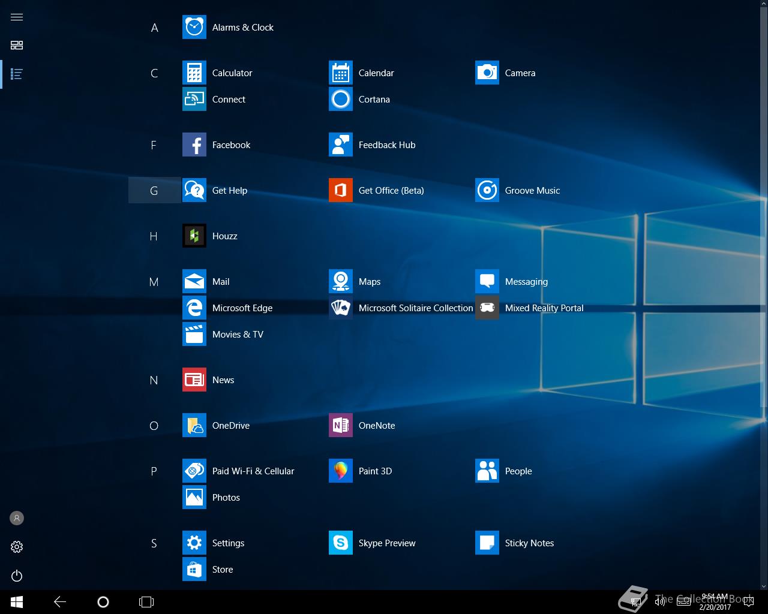Screen dimensions: 768x614
Task: Open the user account button in the sidebar
Action: tap(17, 518)
